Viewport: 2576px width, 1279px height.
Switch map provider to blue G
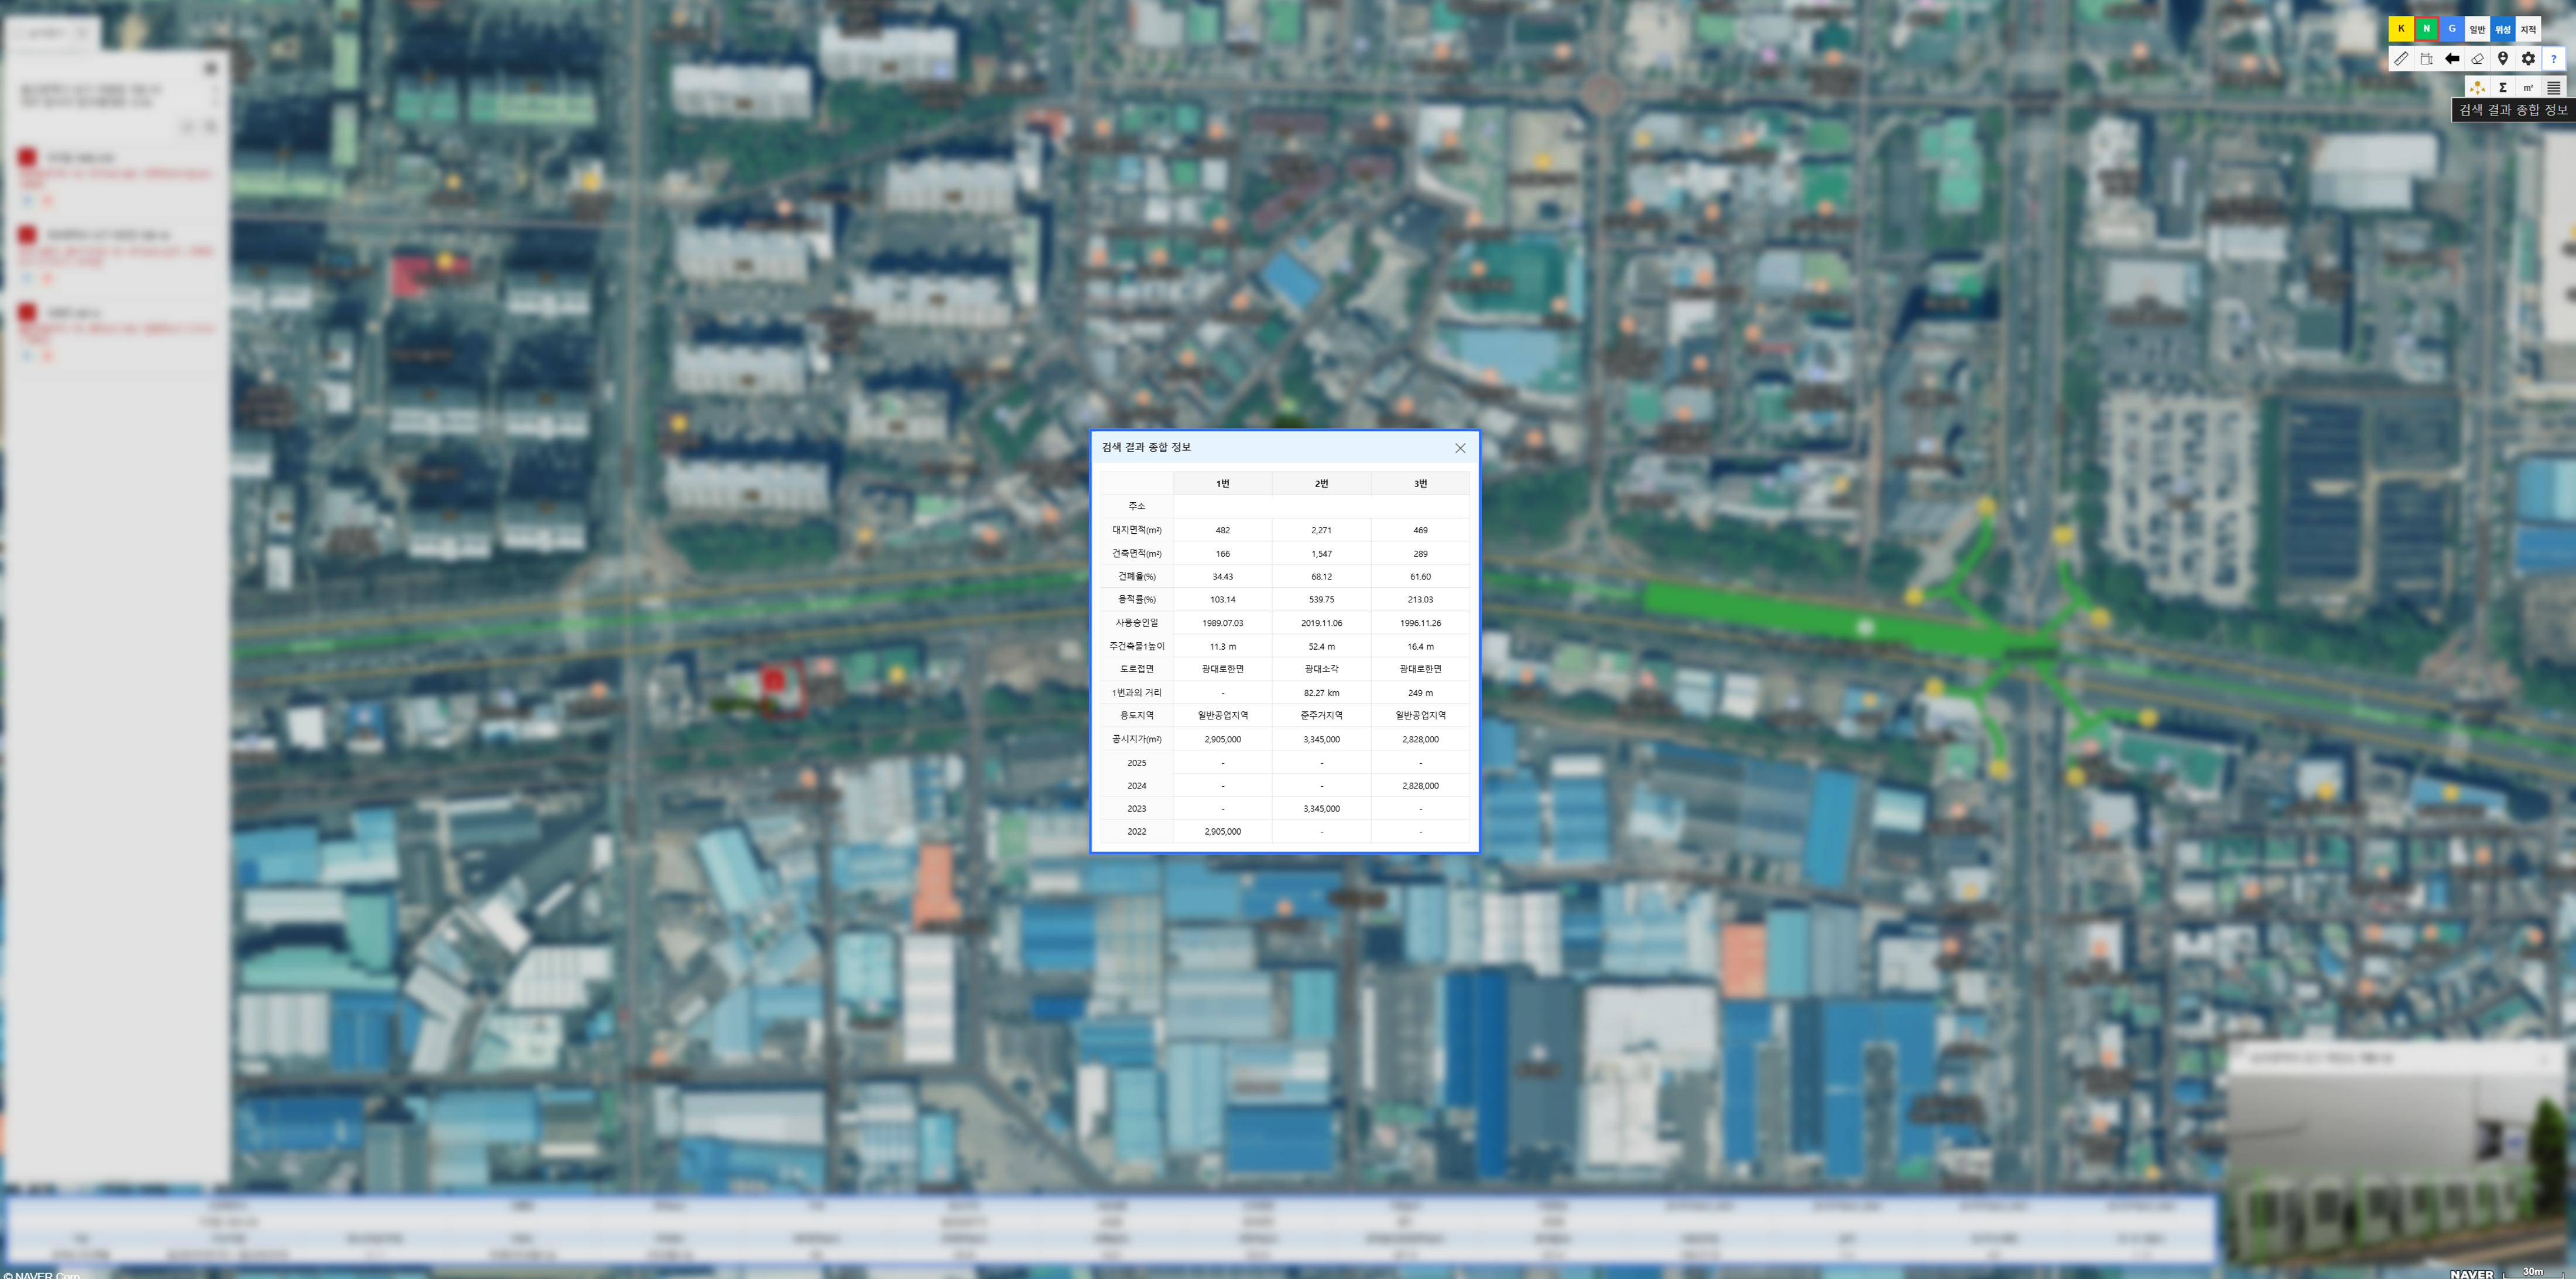click(x=2452, y=29)
